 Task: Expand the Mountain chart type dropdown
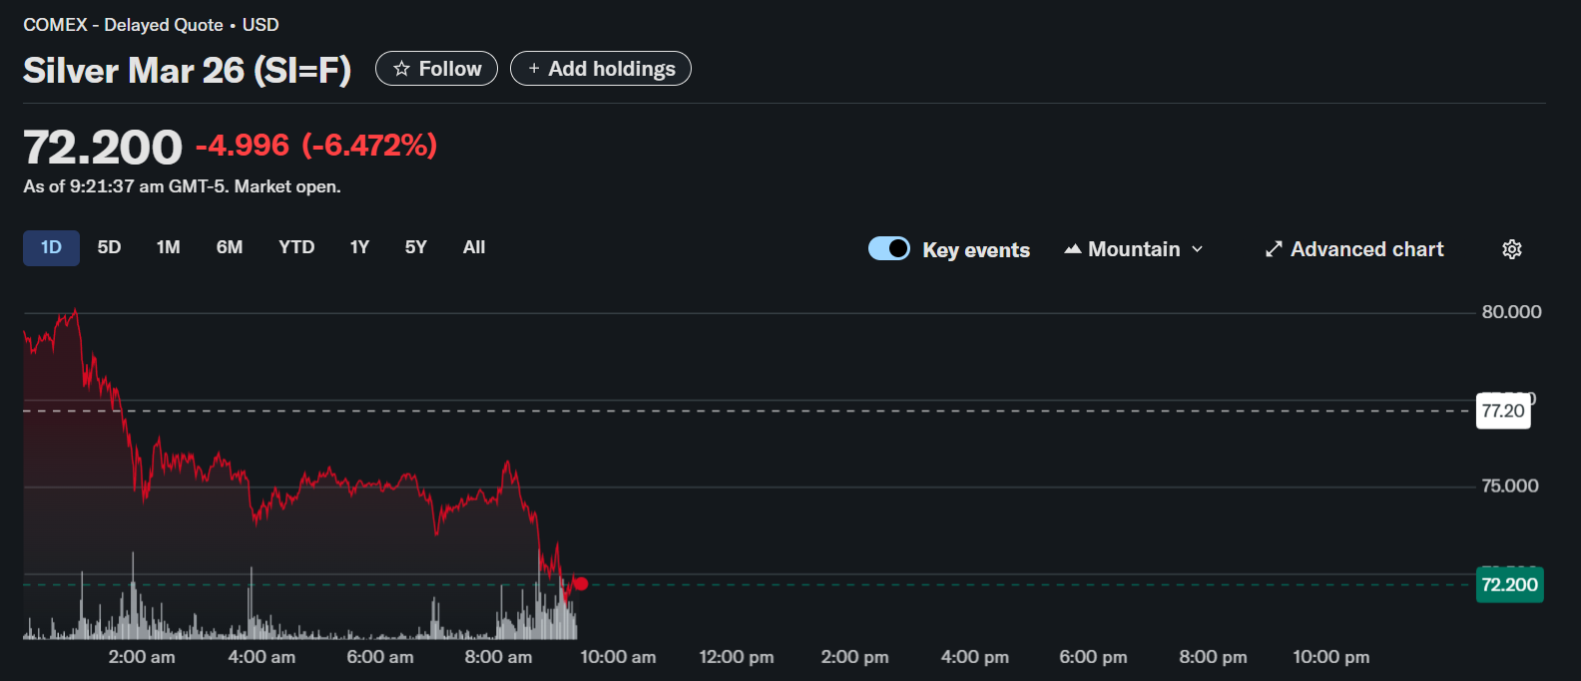click(x=1134, y=249)
